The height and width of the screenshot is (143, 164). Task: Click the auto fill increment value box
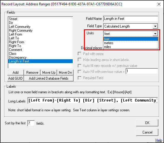[142, 71]
